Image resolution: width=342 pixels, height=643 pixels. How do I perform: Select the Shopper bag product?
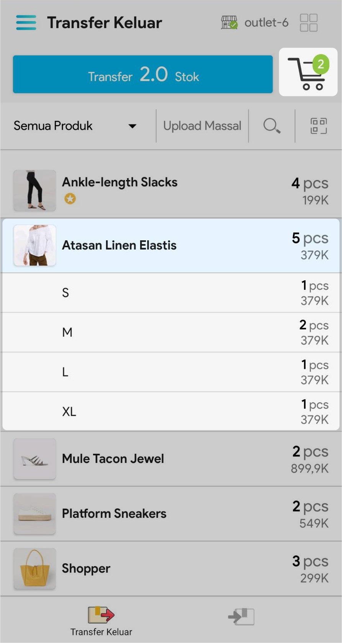171,569
